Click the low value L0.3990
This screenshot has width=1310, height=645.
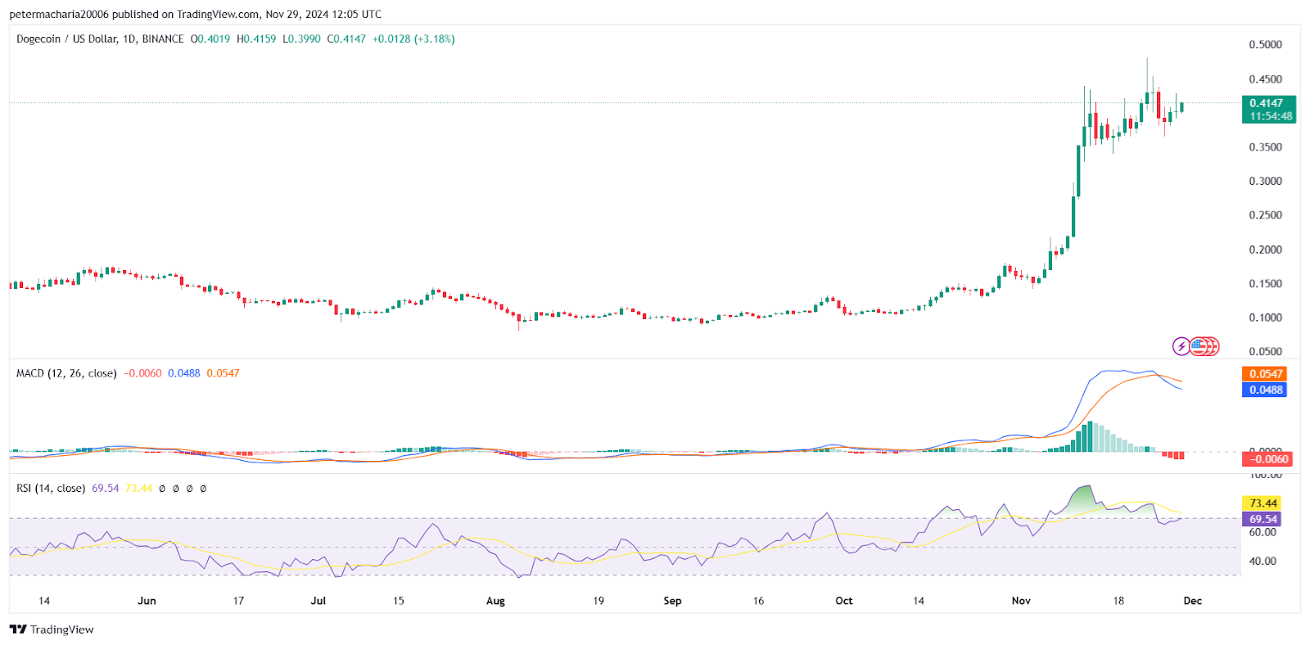tap(301, 38)
